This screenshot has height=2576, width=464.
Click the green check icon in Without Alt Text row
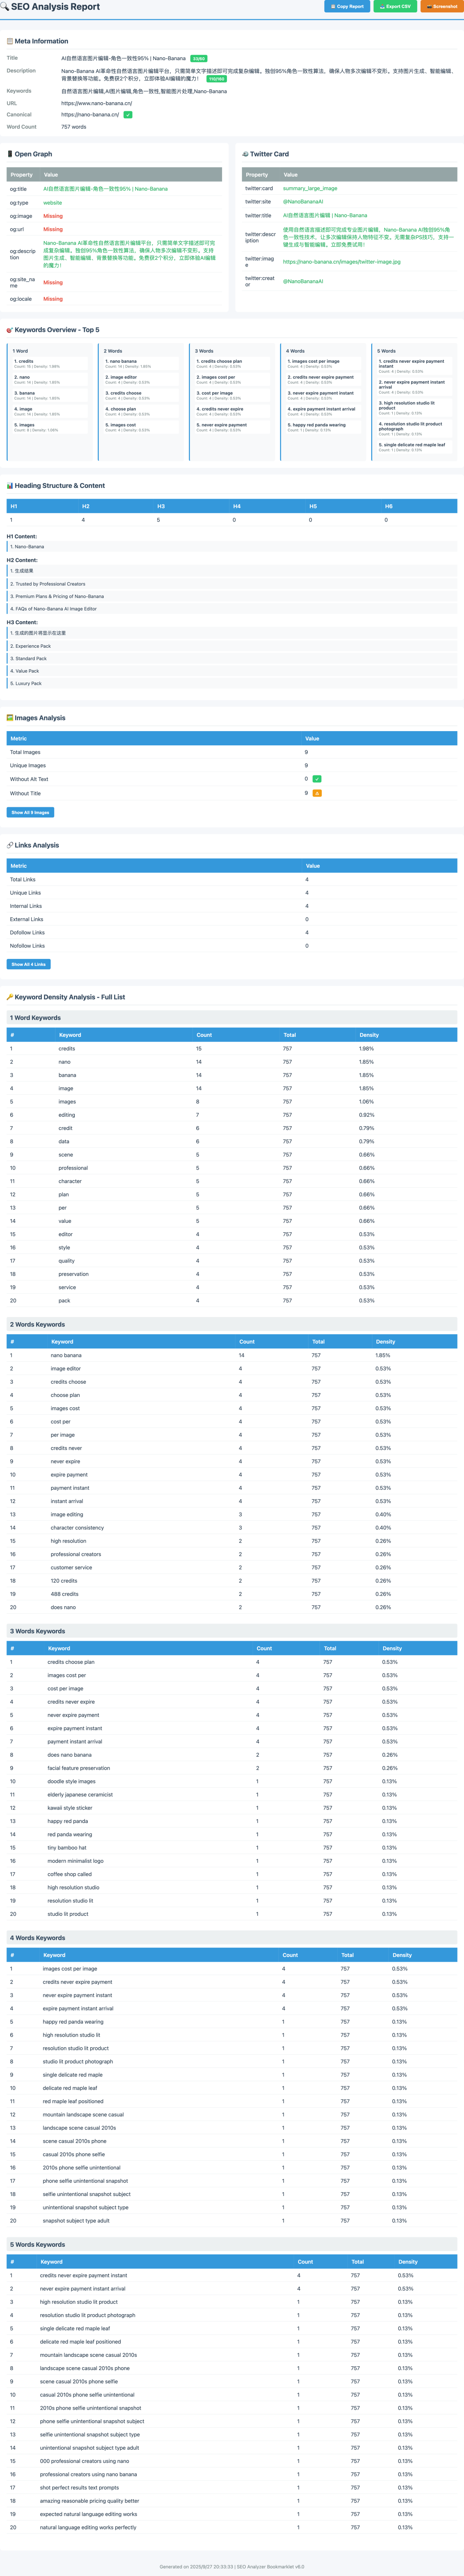pos(317,779)
